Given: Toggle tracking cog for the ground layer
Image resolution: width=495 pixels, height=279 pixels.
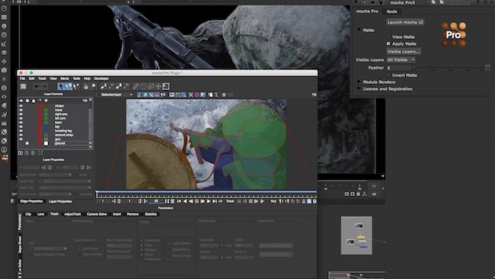Looking at the screenshot, I should click(27, 143).
